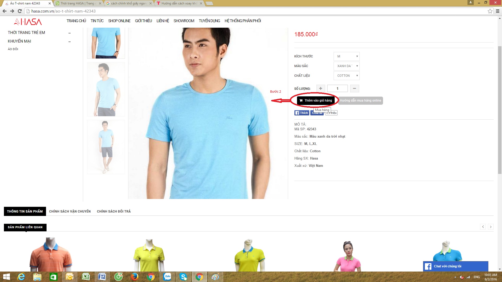Select full-body standing thumbnail image
This screenshot has height=282, width=502.
click(106, 147)
